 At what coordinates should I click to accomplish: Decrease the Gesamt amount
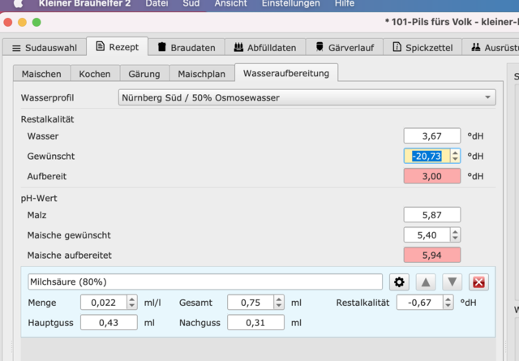(x=279, y=306)
